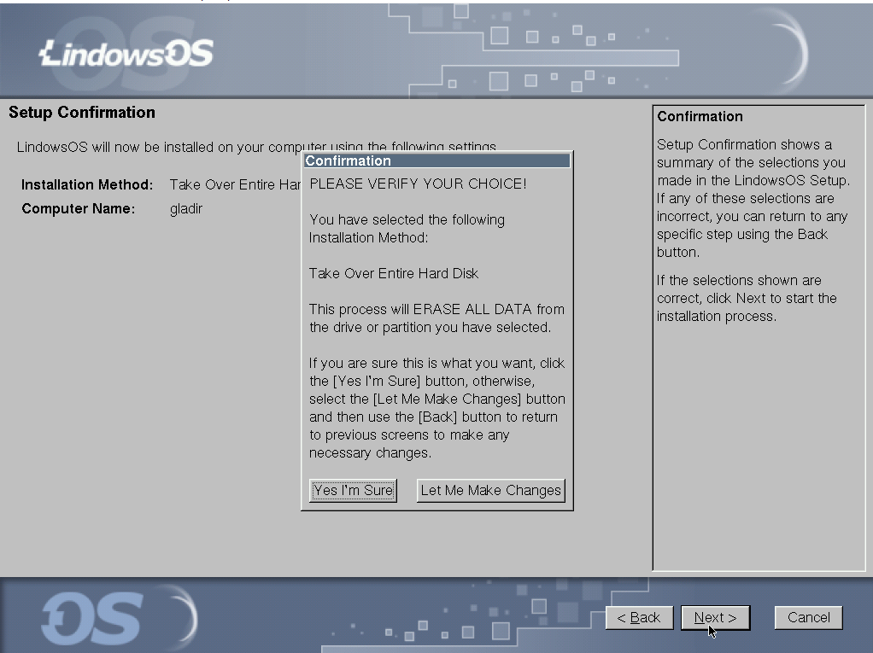Select the computer name value gladir
This screenshot has height=653, width=873.
pyautogui.click(x=186, y=208)
